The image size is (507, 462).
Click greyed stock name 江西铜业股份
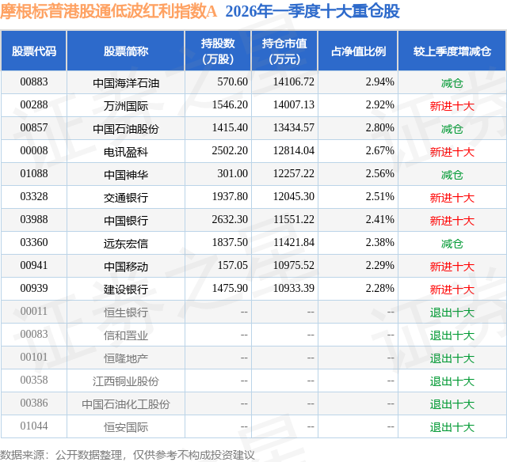click(x=126, y=381)
